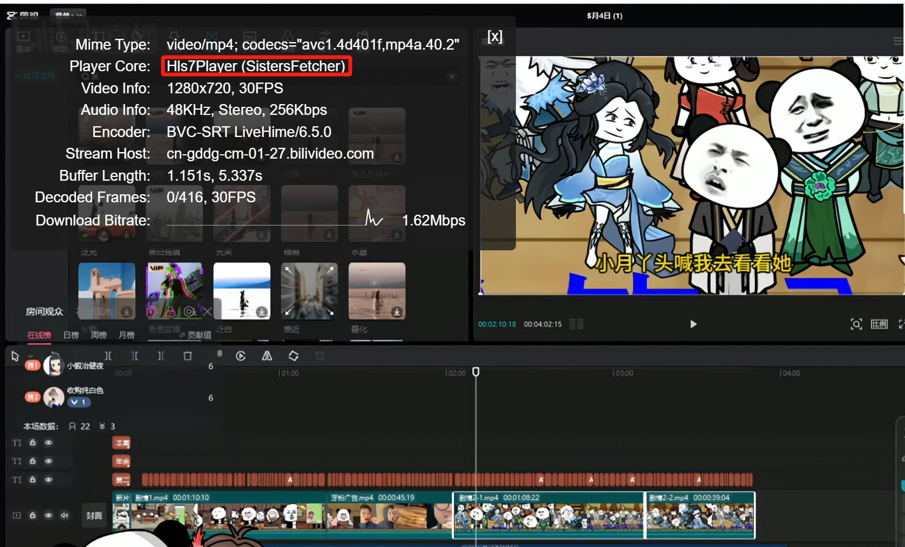Screen dimensions: 905x547
Task: Select the zoom blur effect thumbnail
Action: [x=309, y=291]
